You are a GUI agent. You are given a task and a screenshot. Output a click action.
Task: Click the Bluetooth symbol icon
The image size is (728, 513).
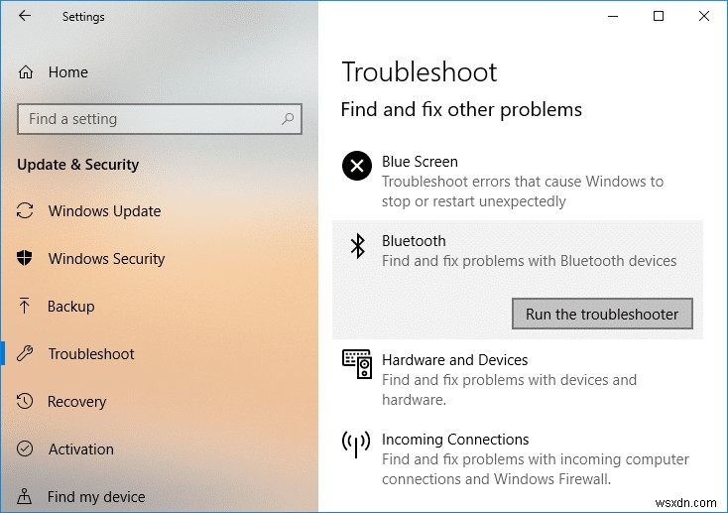(x=358, y=247)
